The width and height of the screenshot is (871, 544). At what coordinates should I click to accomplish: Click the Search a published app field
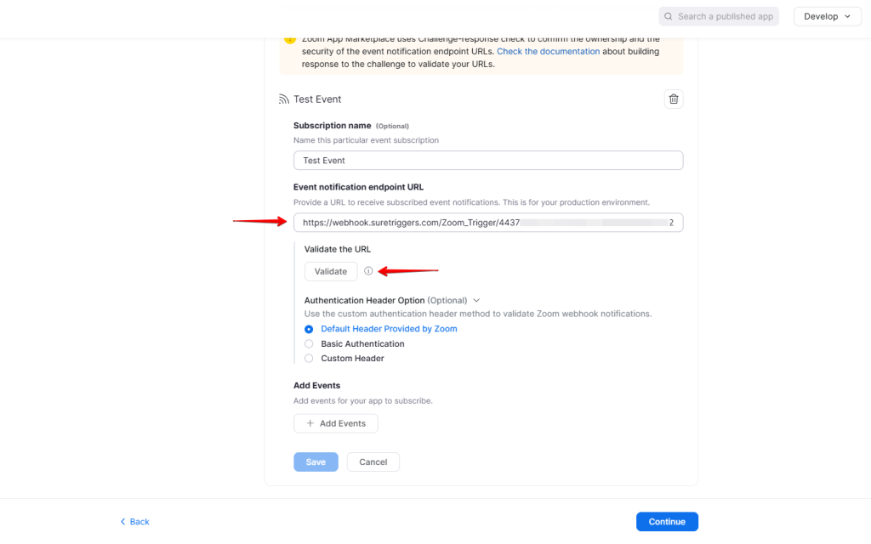point(725,16)
